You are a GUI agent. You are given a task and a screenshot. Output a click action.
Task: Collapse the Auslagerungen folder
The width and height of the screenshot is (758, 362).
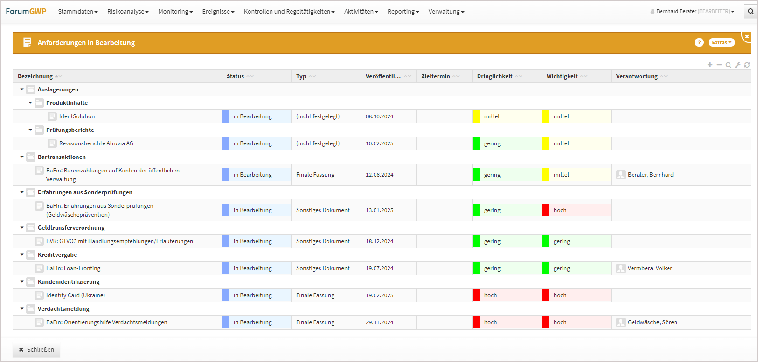point(22,89)
